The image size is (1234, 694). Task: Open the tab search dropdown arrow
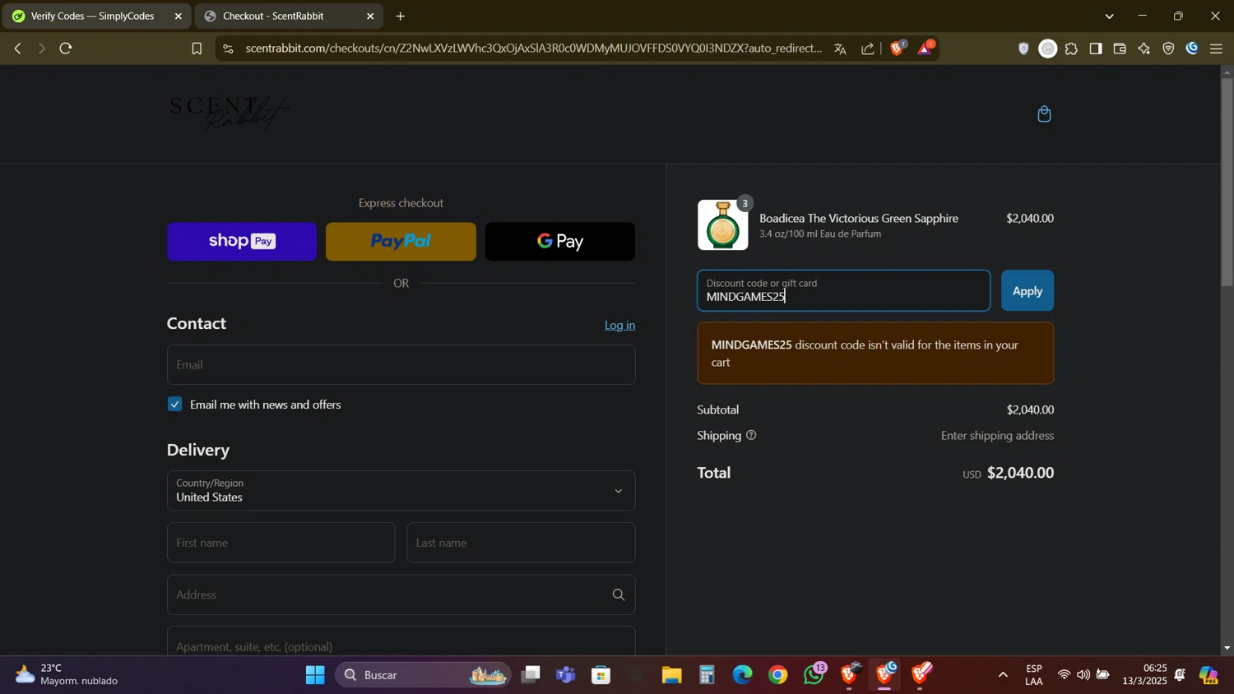pos(1109,16)
